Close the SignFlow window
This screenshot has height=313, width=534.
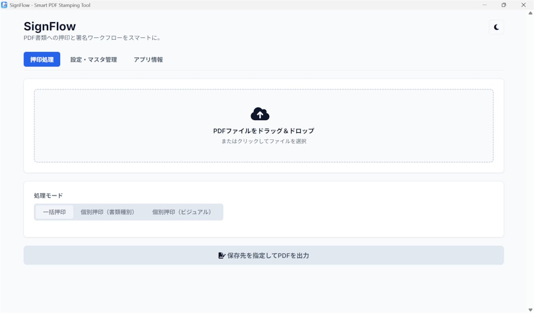pyautogui.click(x=523, y=5)
